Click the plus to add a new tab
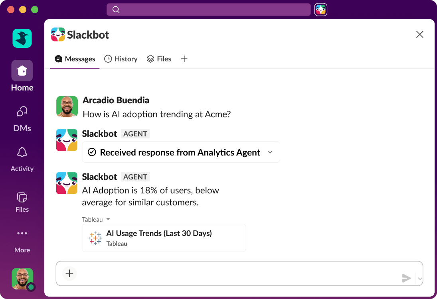Screen dimensions: 437x299 [184, 59]
